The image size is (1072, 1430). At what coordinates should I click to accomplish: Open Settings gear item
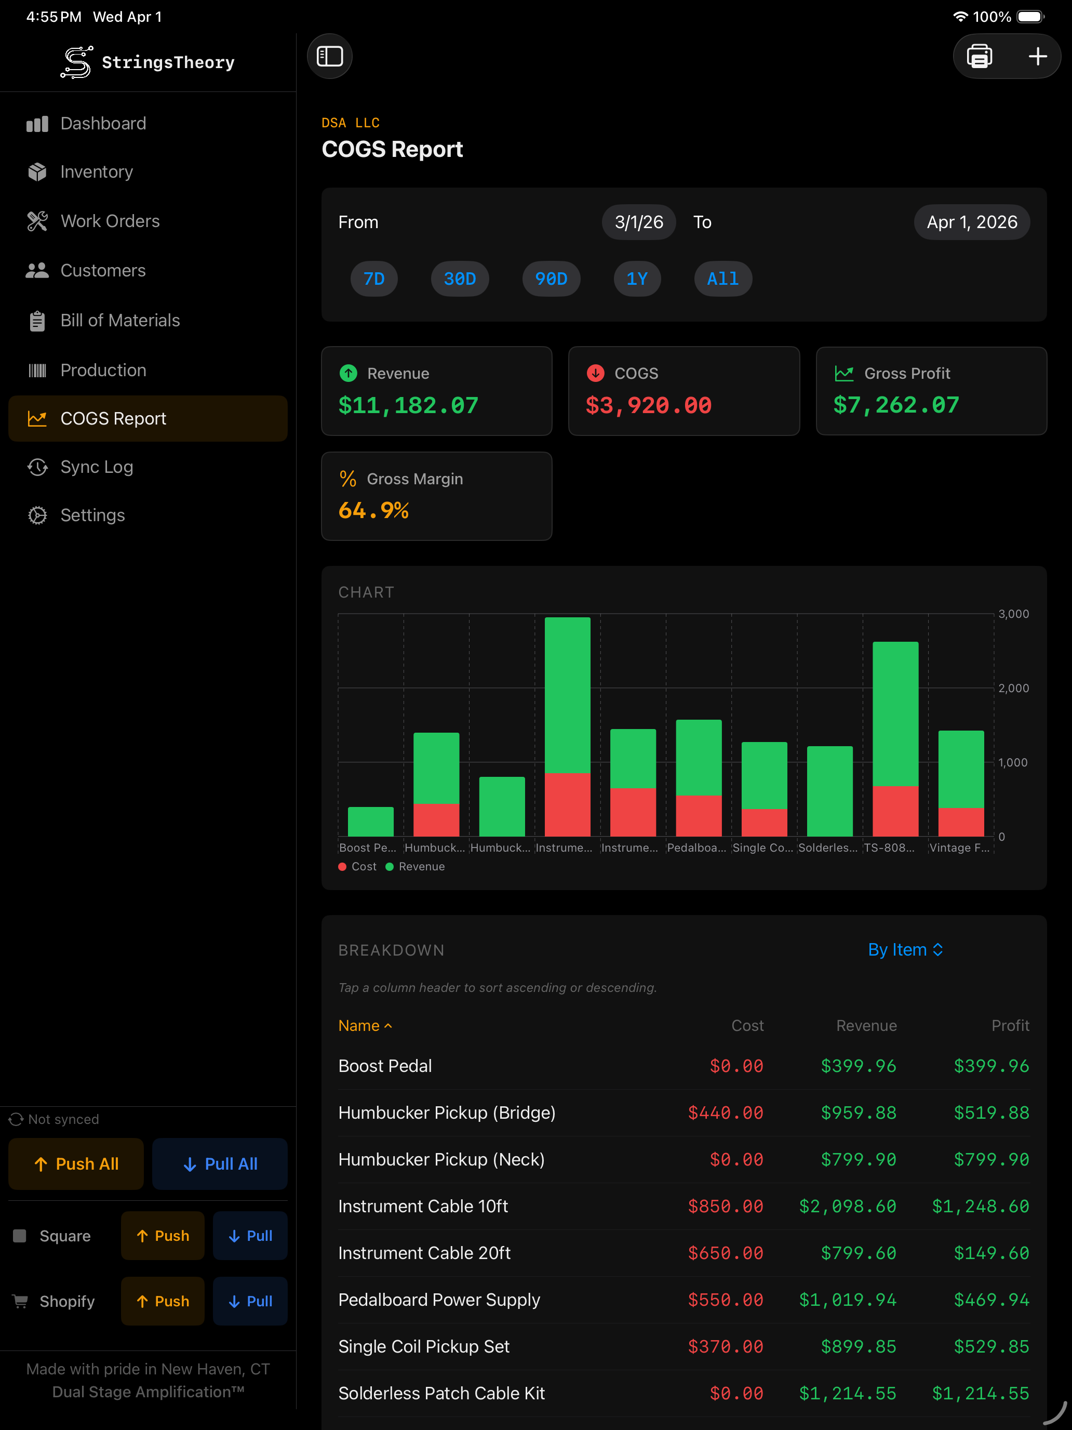tap(92, 515)
